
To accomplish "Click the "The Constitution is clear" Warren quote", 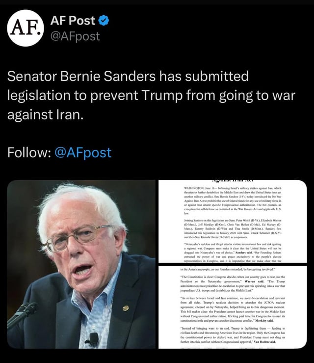I will 233,283.
